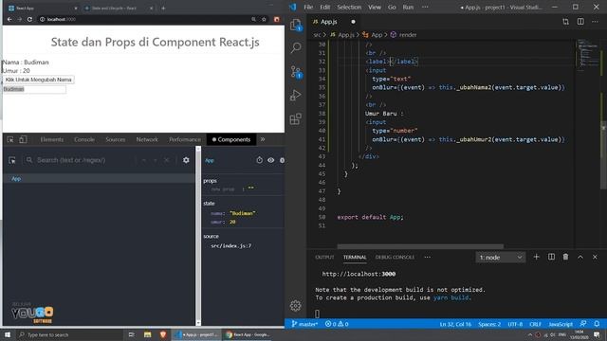Viewport: 607px width, 341px height.
Task: Click UTF-8 encoding in status bar
Action: tap(515, 324)
